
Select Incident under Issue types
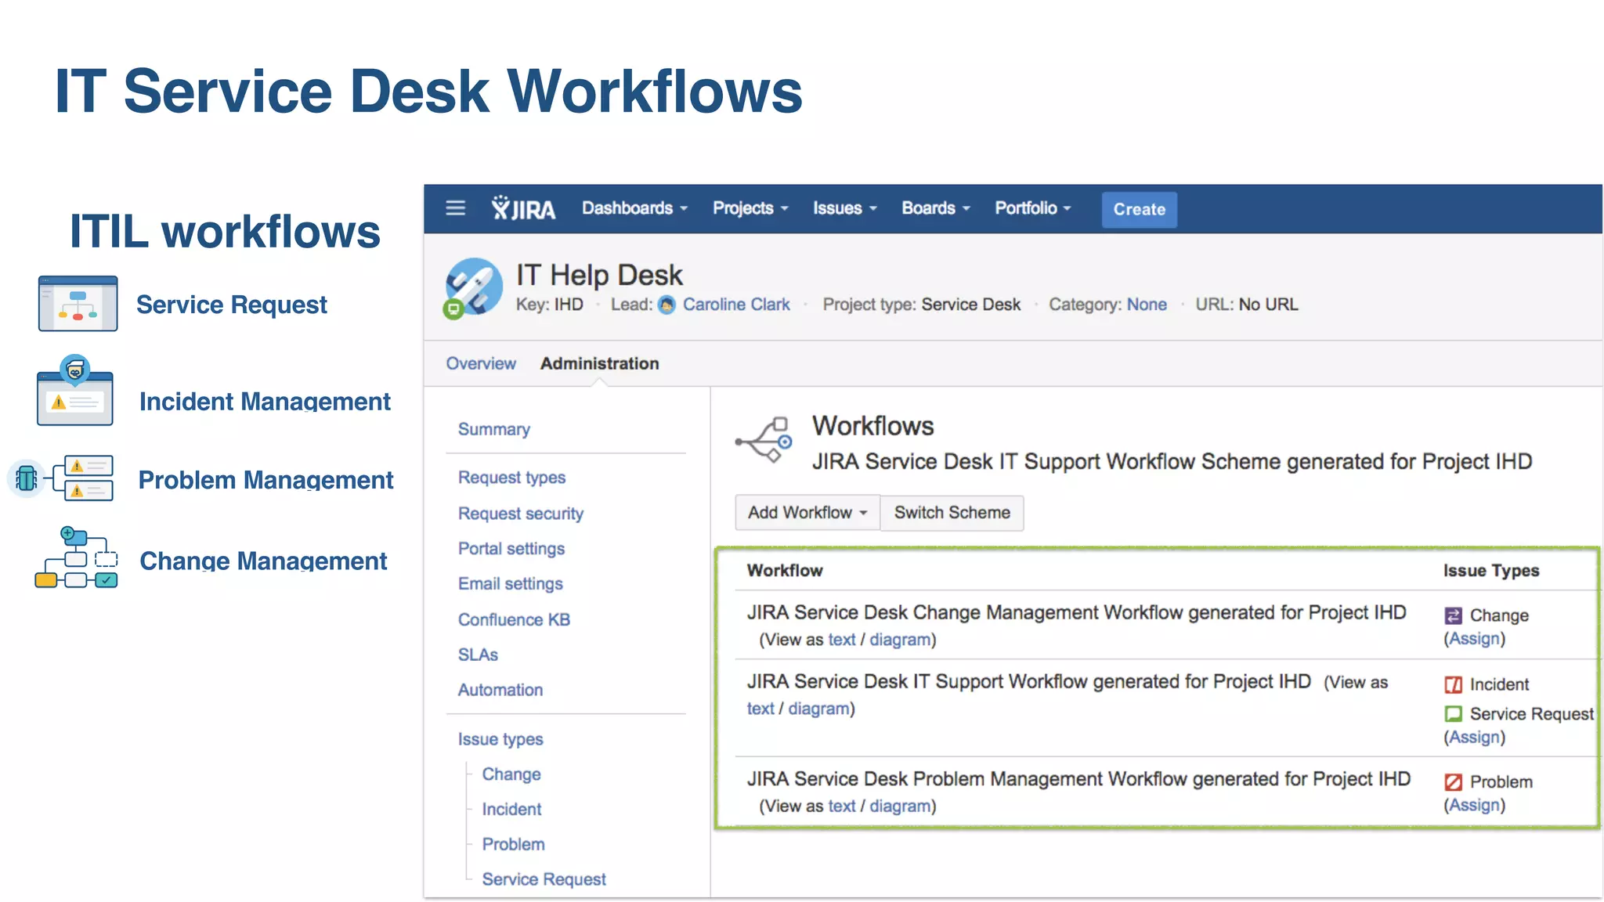[x=511, y=809]
